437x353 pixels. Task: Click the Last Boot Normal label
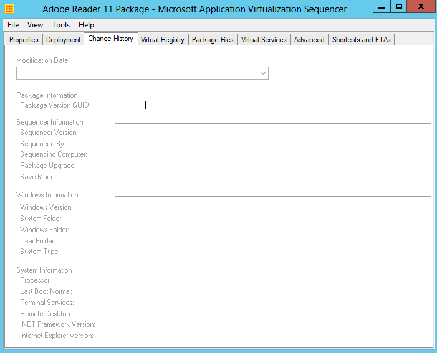pyautogui.click(x=46, y=291)
